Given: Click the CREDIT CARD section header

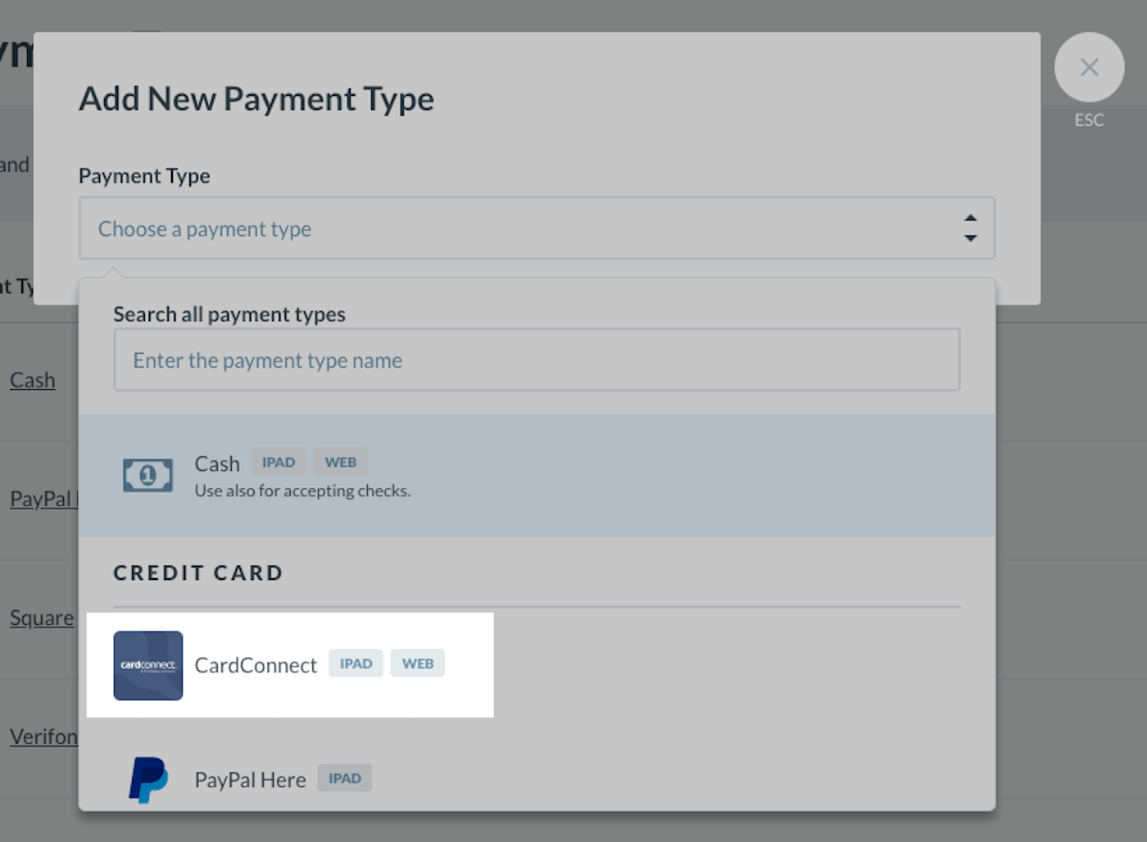Looking at the screenshot, I should pyautogui.click(x=198, y=573).
